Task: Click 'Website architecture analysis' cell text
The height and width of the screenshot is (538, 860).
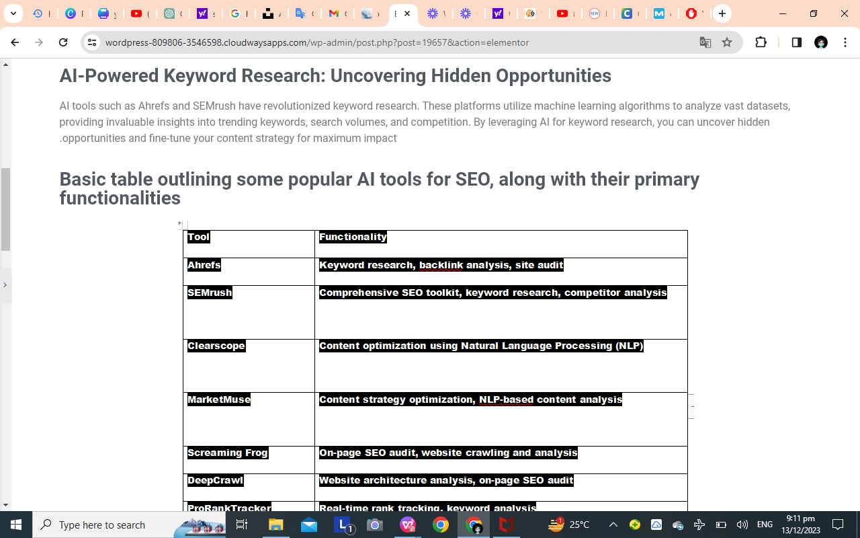Action: (446, 480)
